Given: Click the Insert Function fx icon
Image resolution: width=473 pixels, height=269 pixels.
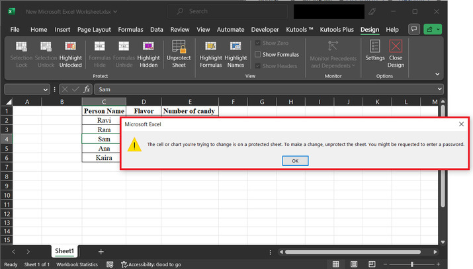Looking at the screenshot, I should pyautogui.click(x=87, y=89).
